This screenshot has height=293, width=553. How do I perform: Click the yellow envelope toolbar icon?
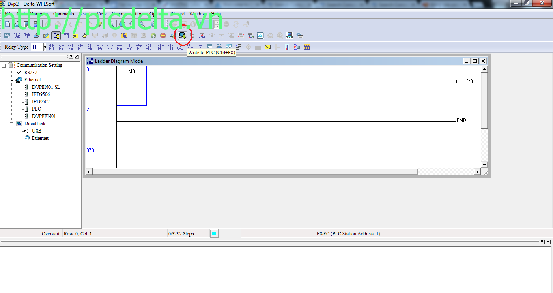[268, 47]
